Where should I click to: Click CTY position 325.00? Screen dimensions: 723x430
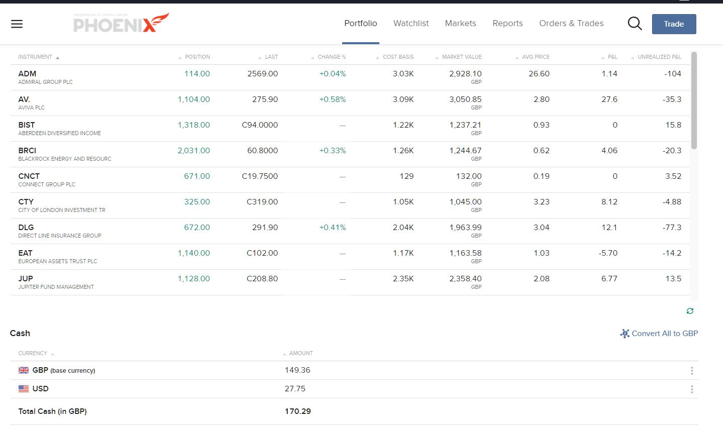[197, 202]
